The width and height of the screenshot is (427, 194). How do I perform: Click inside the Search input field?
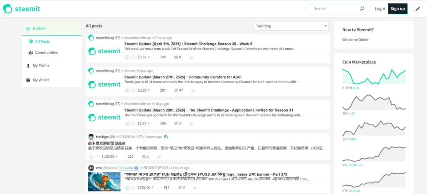(x=335, y=9)
